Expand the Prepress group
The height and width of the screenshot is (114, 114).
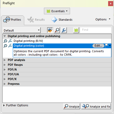point(5,84)
